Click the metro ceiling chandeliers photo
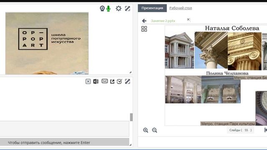 [221, 90]
